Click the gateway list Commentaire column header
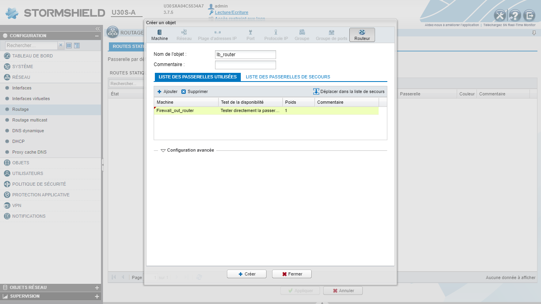 [x=347, y=102]
